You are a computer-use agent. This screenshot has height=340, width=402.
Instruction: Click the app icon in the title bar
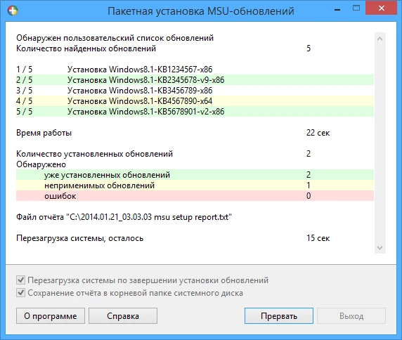tap(13, 11)
